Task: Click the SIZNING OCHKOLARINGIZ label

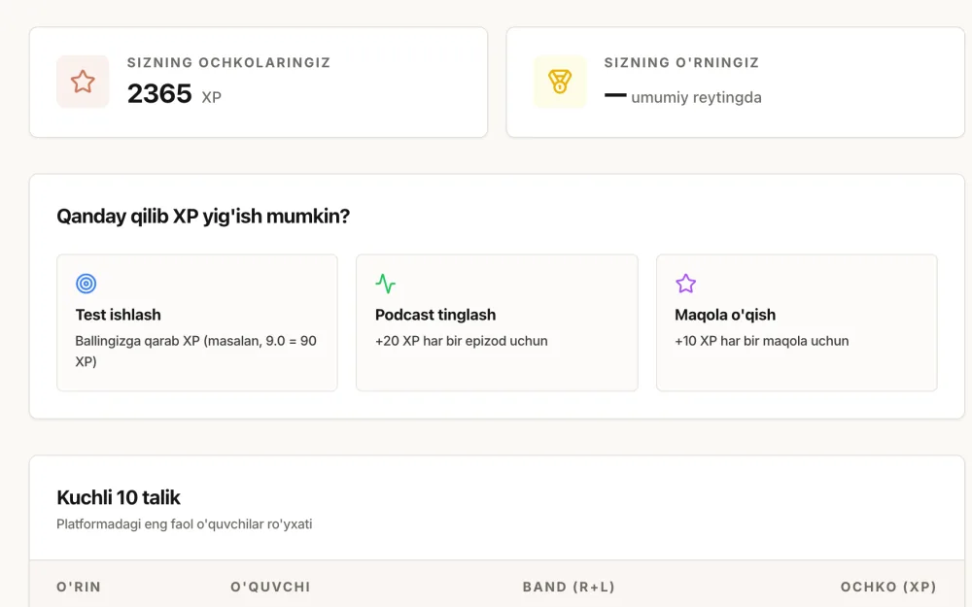Action: tap(228, 62)
